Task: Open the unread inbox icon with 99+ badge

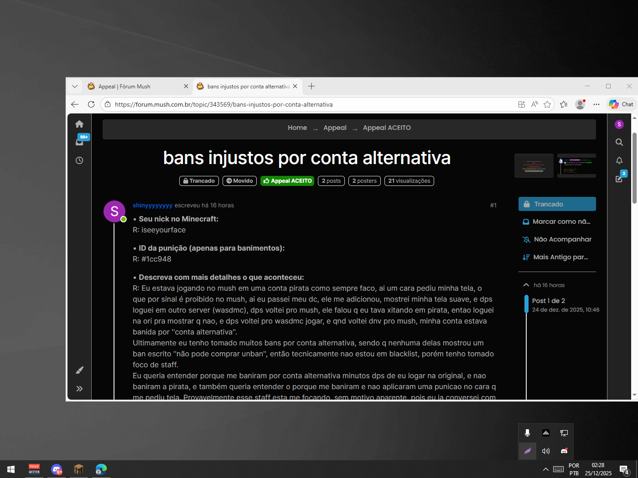Action: click(80, 141)
